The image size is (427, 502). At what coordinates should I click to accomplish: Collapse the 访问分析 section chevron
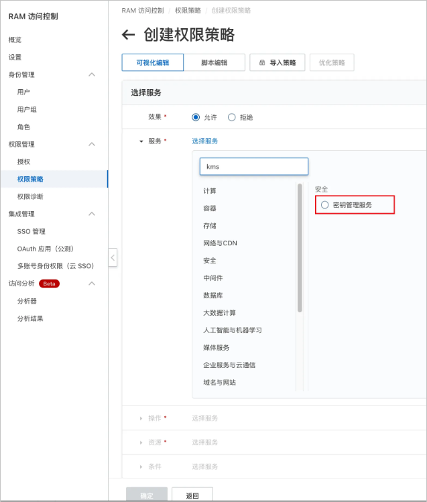tap(92, 284)
